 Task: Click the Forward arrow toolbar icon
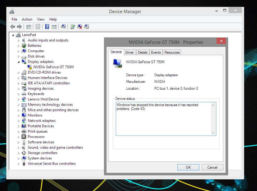(19, 27)
